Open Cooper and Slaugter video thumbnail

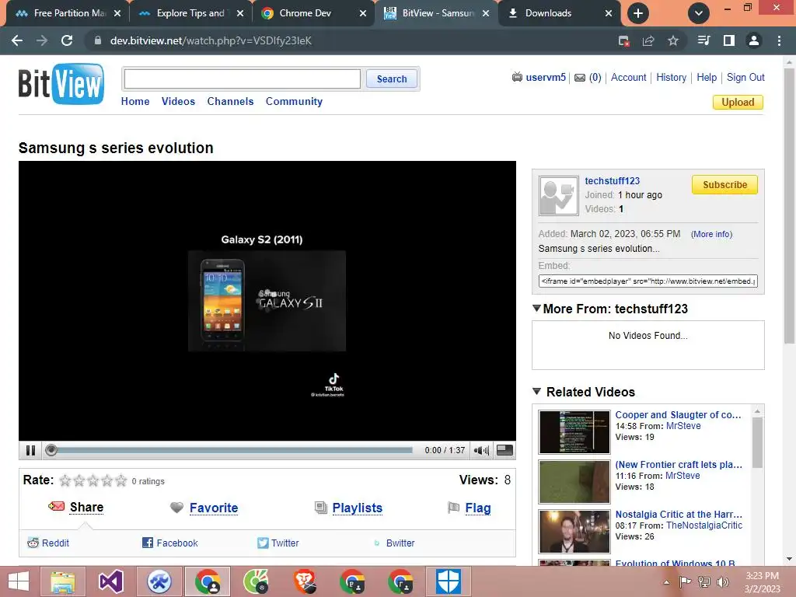574,432
